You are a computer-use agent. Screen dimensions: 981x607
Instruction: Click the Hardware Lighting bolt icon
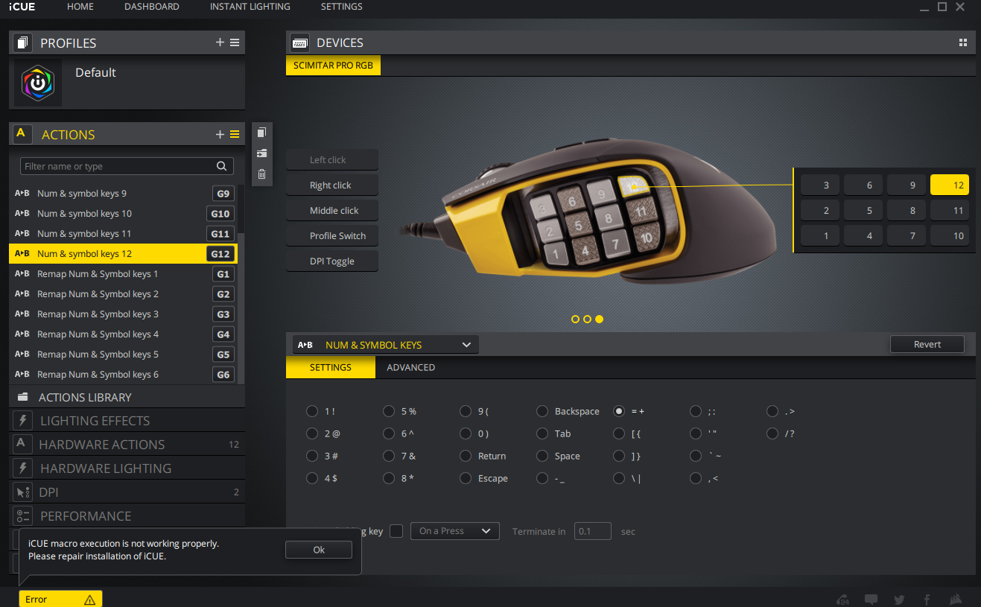pos(22,468)
